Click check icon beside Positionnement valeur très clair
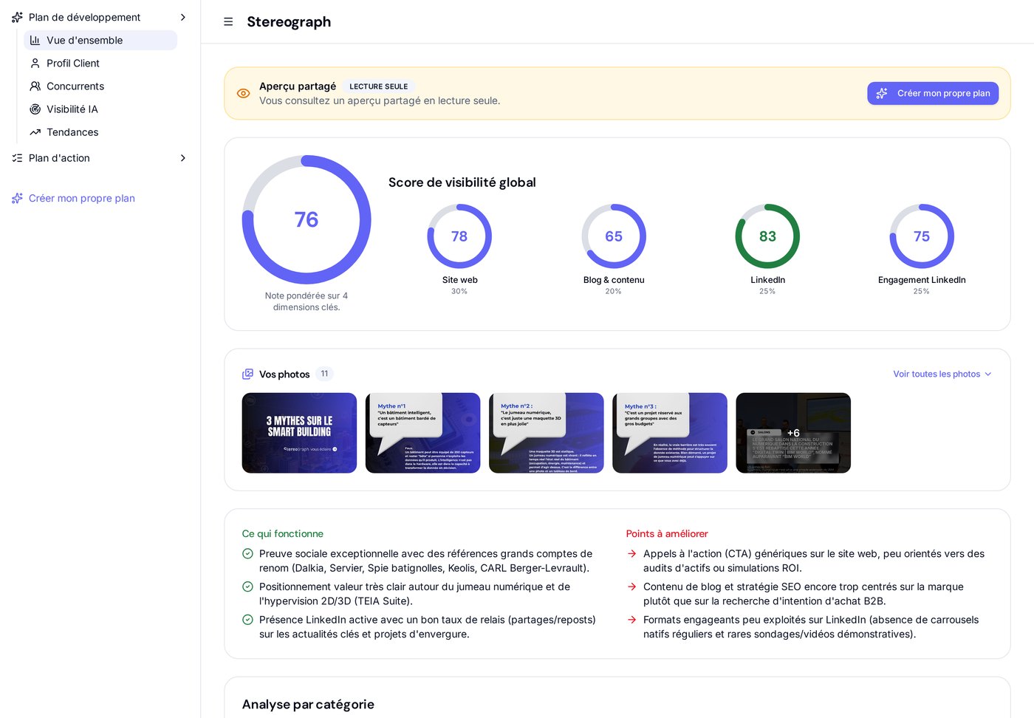 pyautogui.click(x=247, y=587)
